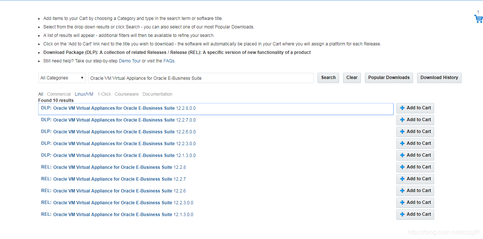Add REL 12.2.3.0.0 to cart

(415, 203)
